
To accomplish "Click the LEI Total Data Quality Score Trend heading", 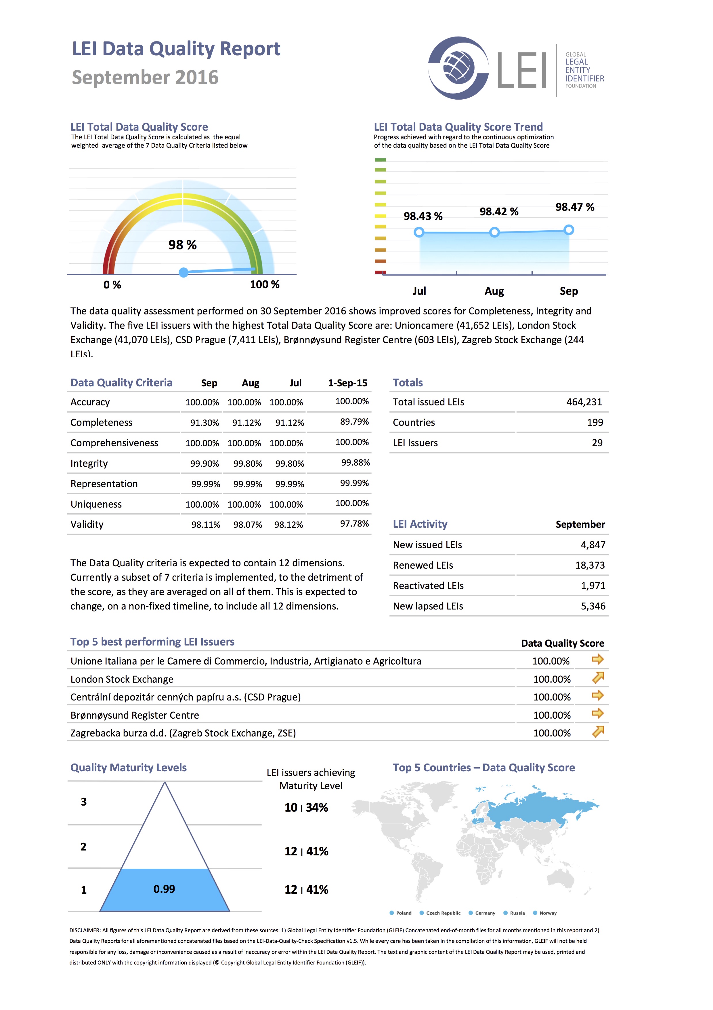I will 458,127.
